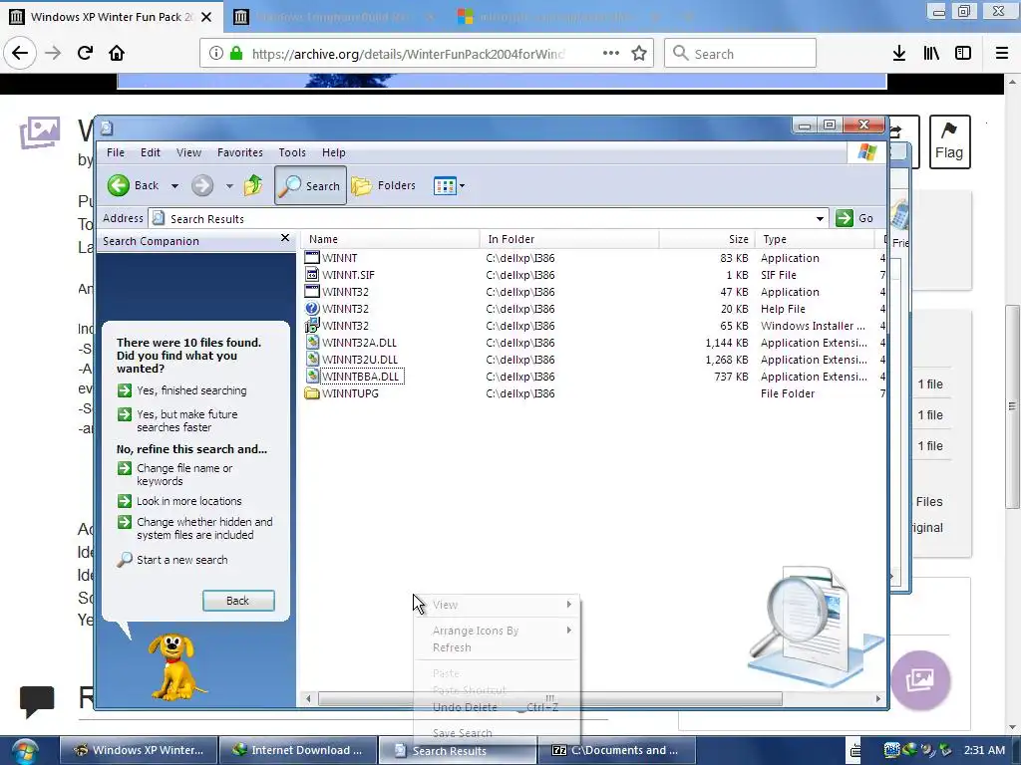Viewport: 1021px width, 765px height.
Task: Click the Flag button on archive.org
Action: point(949,141)
